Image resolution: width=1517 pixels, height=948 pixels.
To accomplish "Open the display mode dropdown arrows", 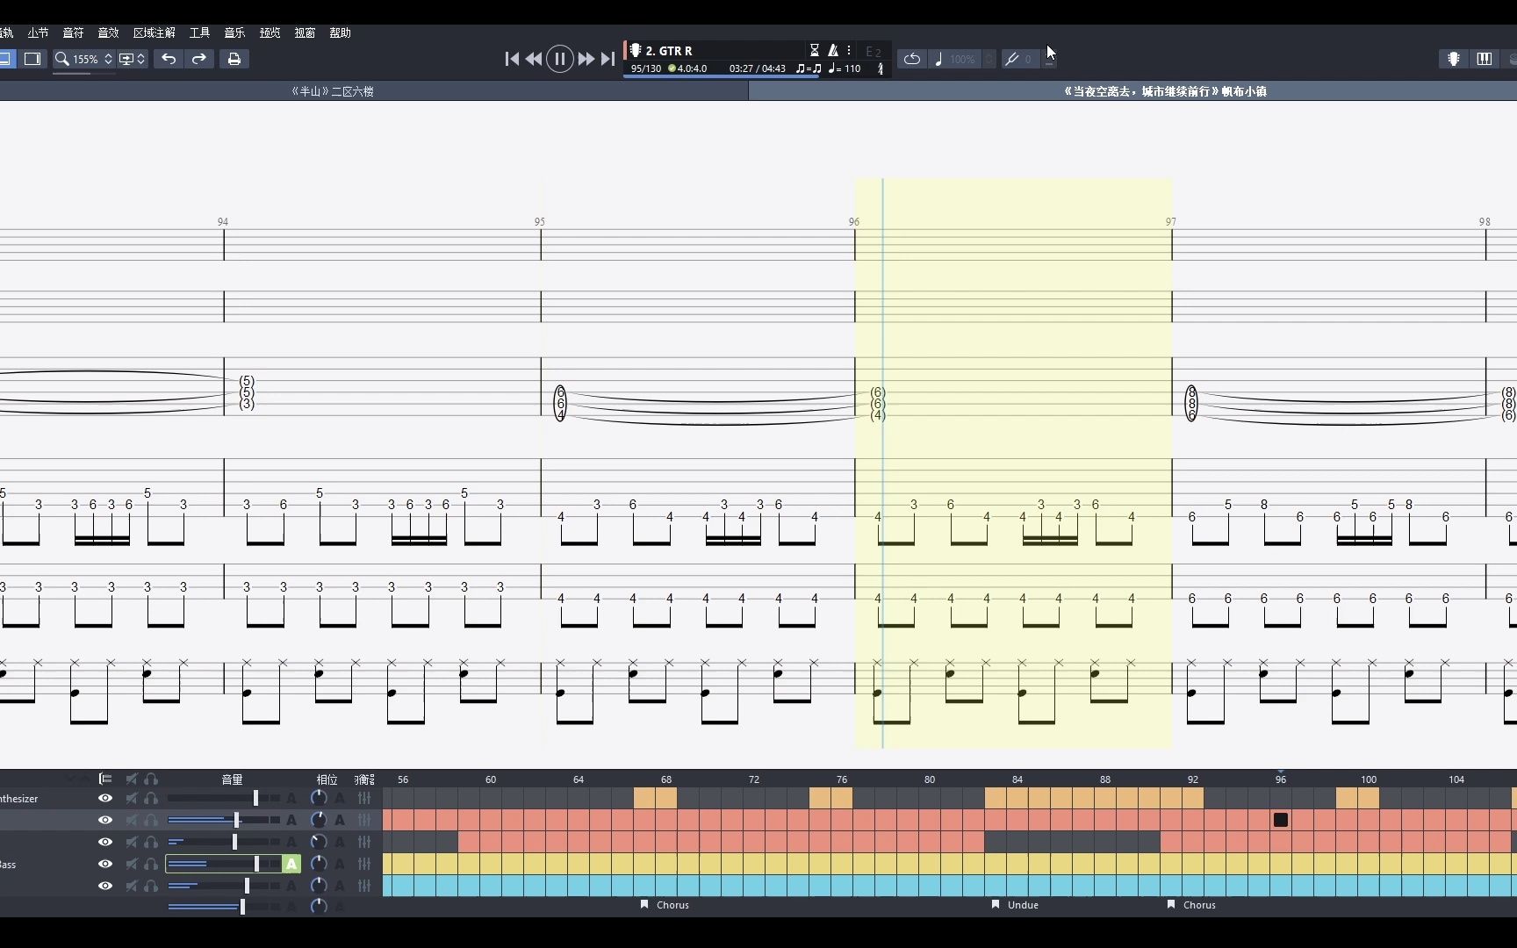I will click(140, 59).
